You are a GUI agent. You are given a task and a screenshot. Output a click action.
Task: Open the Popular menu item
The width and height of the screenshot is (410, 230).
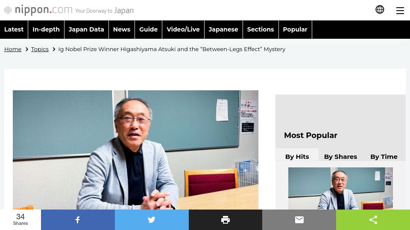coord(295,29)
